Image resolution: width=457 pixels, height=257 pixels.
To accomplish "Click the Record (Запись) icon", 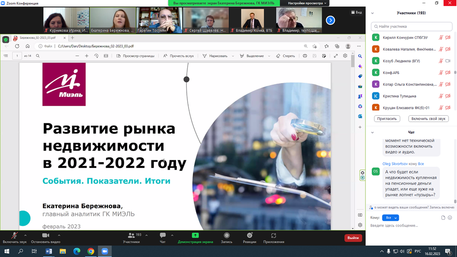I will [x=227, y=236].
